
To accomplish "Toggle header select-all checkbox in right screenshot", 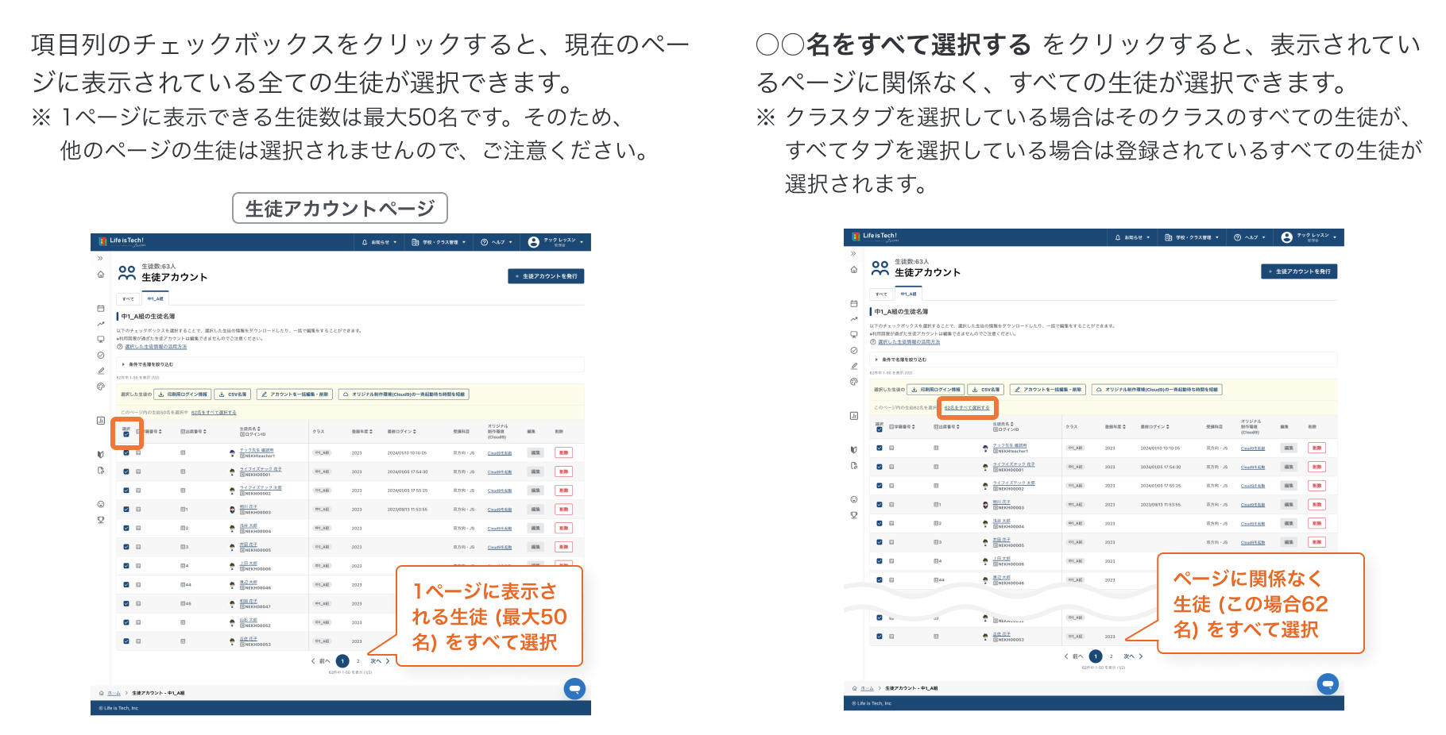I will click(880, 429).
